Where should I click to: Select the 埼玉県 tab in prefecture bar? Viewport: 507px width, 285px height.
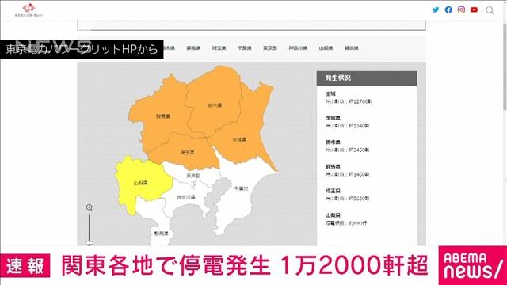(x=219, y=48)
